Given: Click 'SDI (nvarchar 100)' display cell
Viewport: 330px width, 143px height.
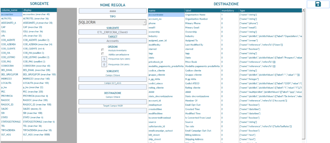Looking at the screenshot, I should (39, 113).
